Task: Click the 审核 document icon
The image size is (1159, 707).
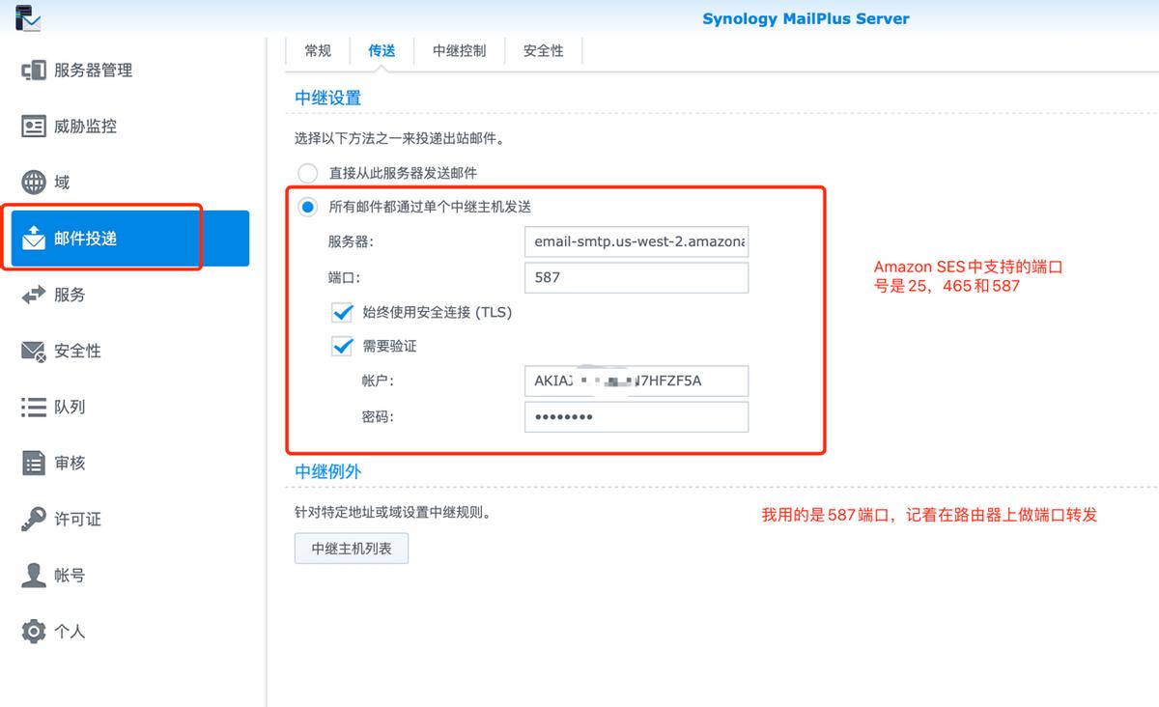Action: [x=34, y=463]
